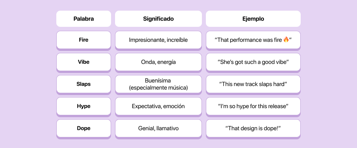Select the 'Impresionante, increíble' meaning cell
The height and width of the screenshot is (148, 357).
[x=158, y=40]
